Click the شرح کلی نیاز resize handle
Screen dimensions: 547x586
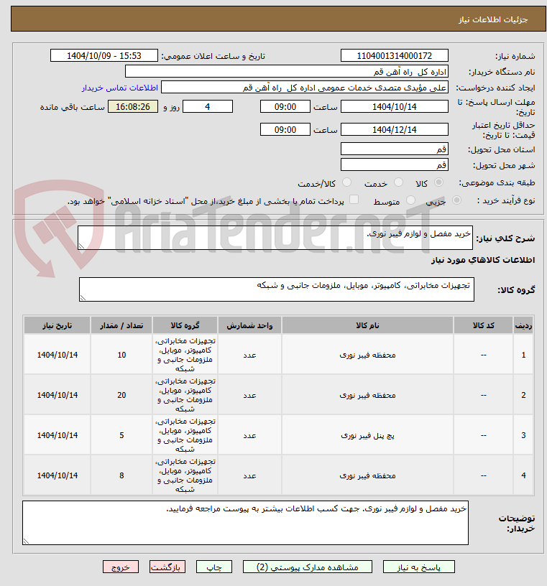coord(81,246)
